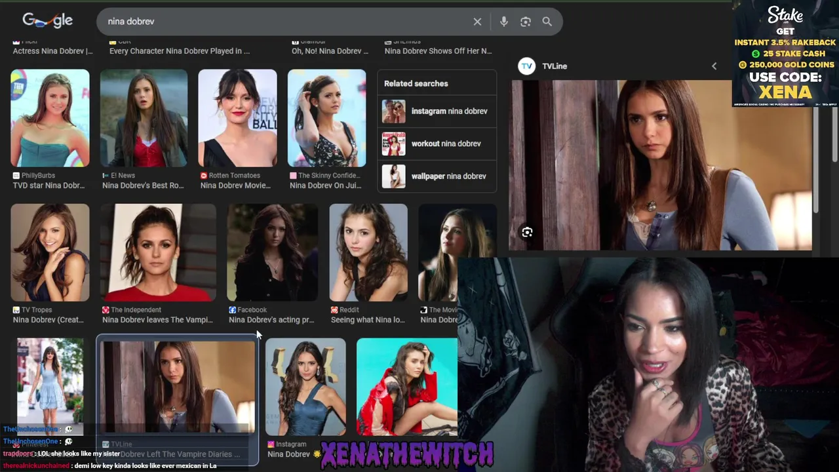The image size is (839, 472).
Task: Open The Skinny Confidential image result
Action: 326,118
